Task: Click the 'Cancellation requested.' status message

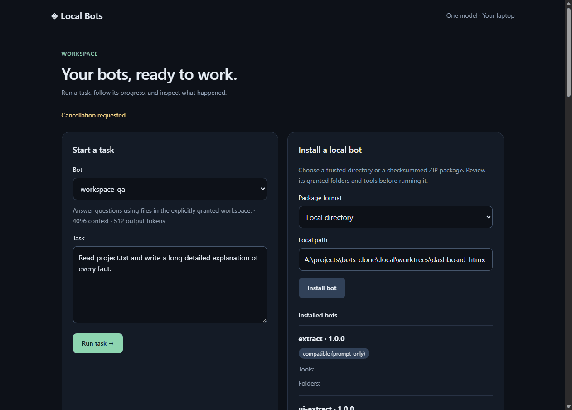Action: click(x=94, y=115)
